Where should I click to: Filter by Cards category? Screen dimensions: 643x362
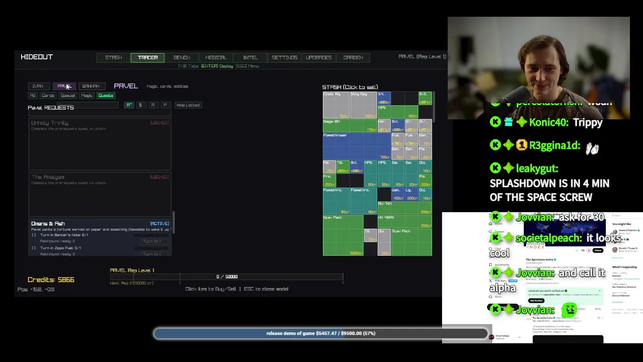click(x=48, y=96)
